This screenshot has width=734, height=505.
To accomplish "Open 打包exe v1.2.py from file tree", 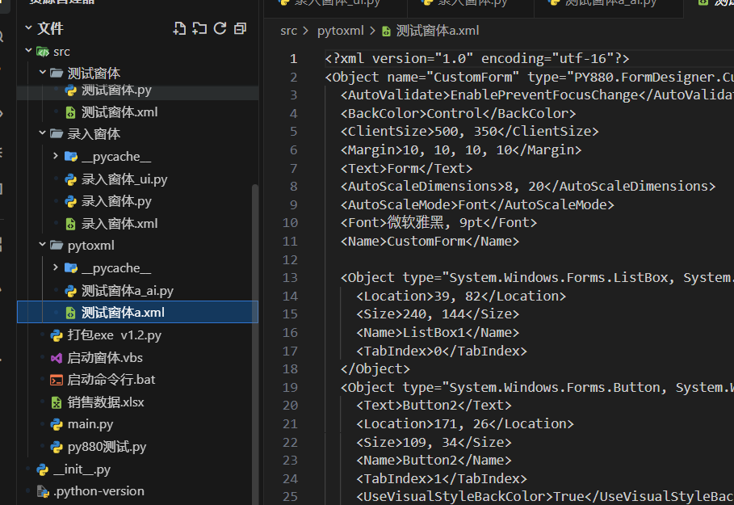I will (114, 335).
